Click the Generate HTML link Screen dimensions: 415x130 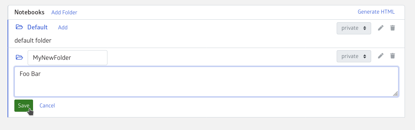point(376,12)
